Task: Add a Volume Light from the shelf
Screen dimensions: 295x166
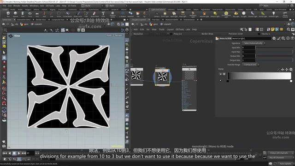Action: point(204,14)
